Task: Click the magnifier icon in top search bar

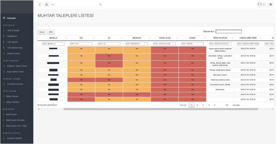Action: point(101,4)
